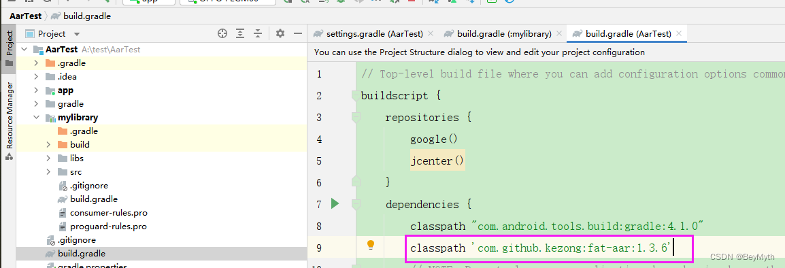Click line number 1 in the gutter
Image resolution: width=785 pixels, height=268 pixels.
(320, 74)
